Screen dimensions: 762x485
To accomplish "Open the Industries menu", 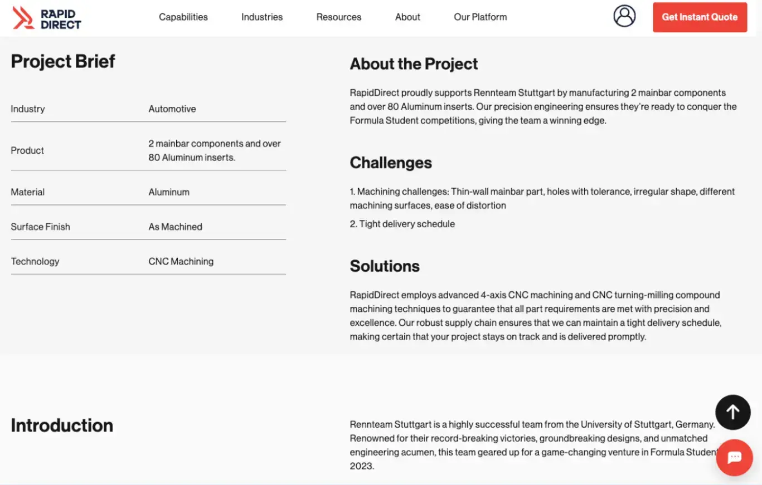I will click(261, 17).
